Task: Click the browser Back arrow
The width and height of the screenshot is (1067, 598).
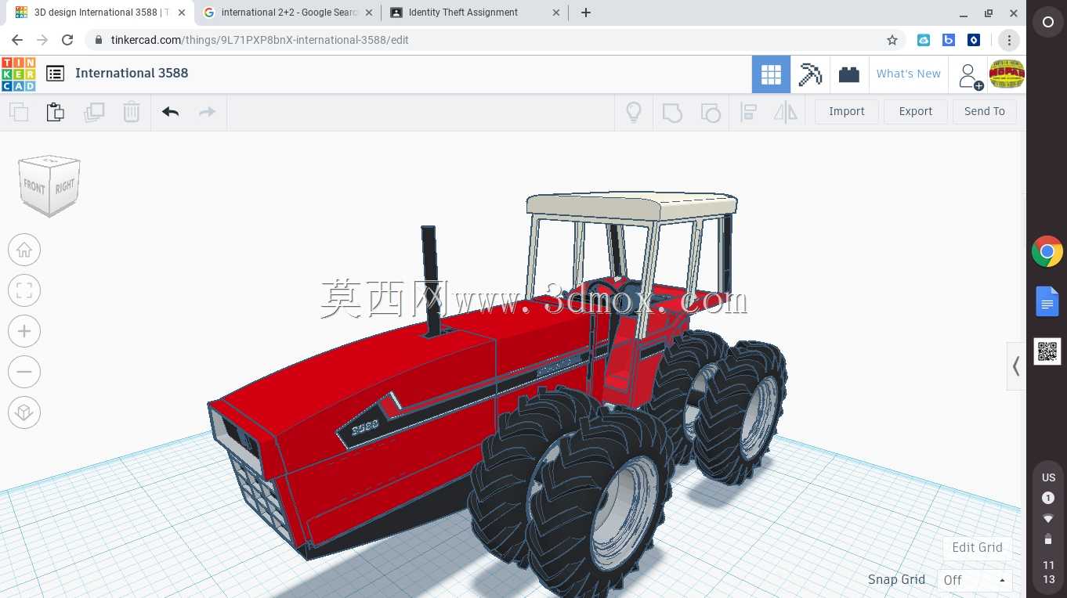Action: coord(17,40)
